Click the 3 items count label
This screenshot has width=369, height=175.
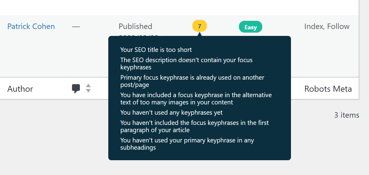(347, 115)
